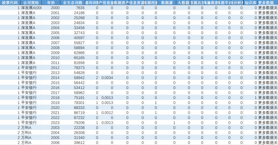This screenshot has height=145, width=278.
Task: Select the frequency cell 0.0034
Action: pyautogui.click(x=106, y=78)
